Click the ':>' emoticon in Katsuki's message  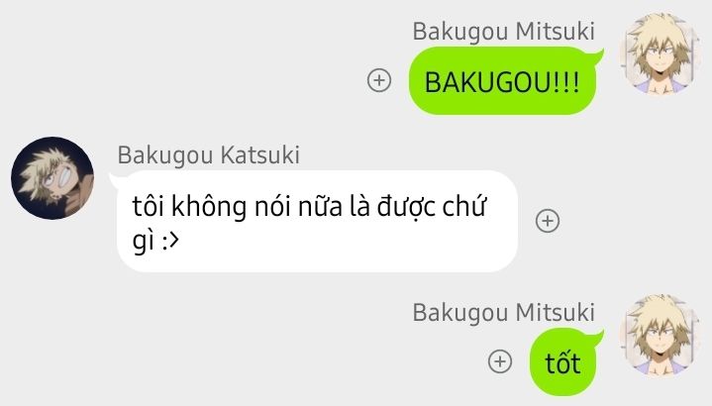[x=170, y=242]
